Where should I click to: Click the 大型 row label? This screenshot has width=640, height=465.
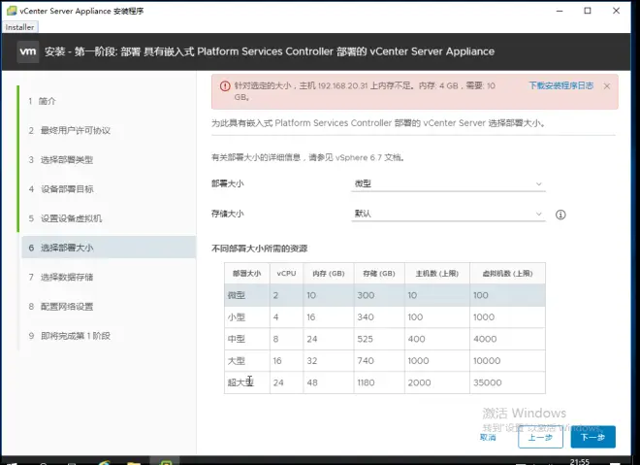(237, 361)
